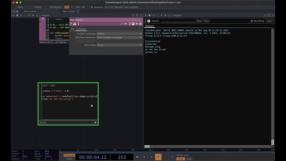Viewport: 286px width, 161px height.
Task: Open the WIKI link in top bar
Action: 20,7
